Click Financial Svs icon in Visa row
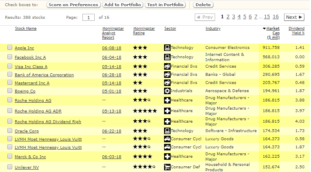 click(x=167, y=66)
